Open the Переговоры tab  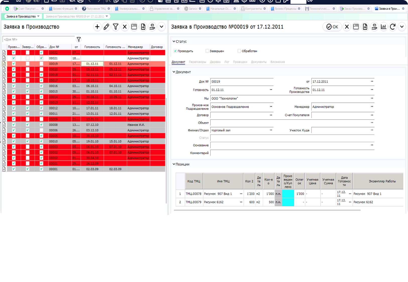[x=197, y=62]
